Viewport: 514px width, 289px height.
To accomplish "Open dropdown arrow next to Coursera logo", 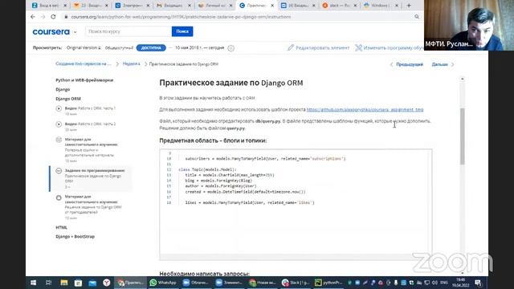I will click(x=75, y=32).
